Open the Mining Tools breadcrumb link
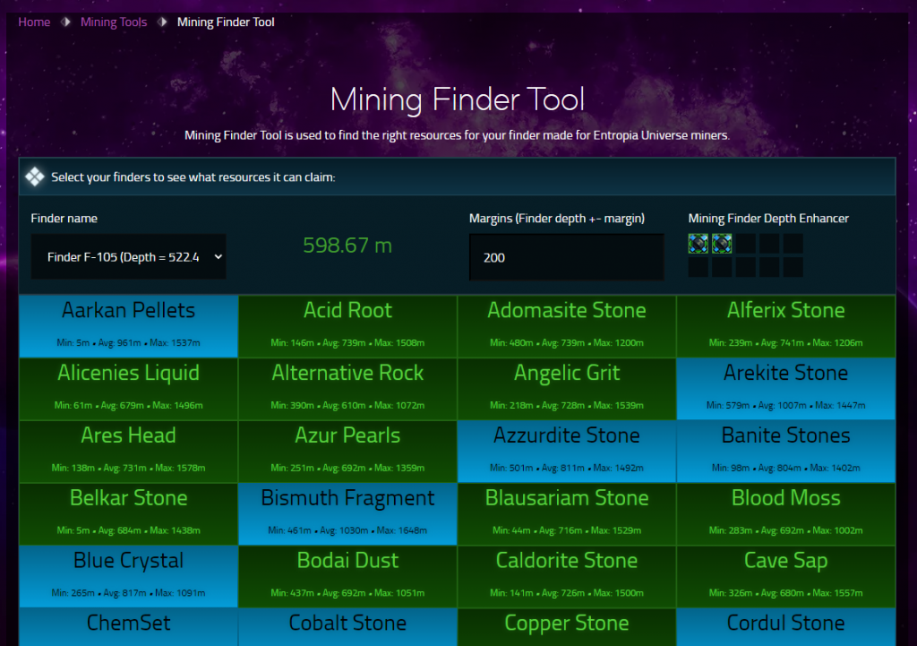 coord(114,22)
